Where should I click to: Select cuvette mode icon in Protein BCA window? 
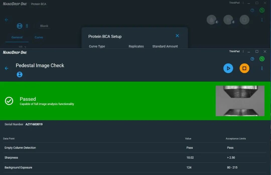click(x=27, y=26)
